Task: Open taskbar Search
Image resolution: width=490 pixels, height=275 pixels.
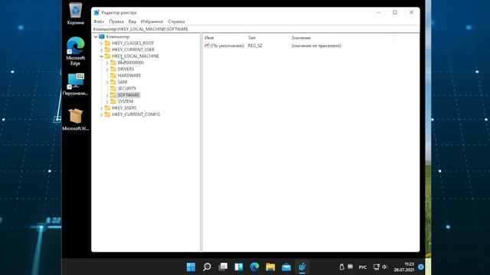Action: 207,267
